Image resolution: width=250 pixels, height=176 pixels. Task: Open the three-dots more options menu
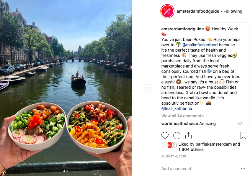[x=243, y=169]
